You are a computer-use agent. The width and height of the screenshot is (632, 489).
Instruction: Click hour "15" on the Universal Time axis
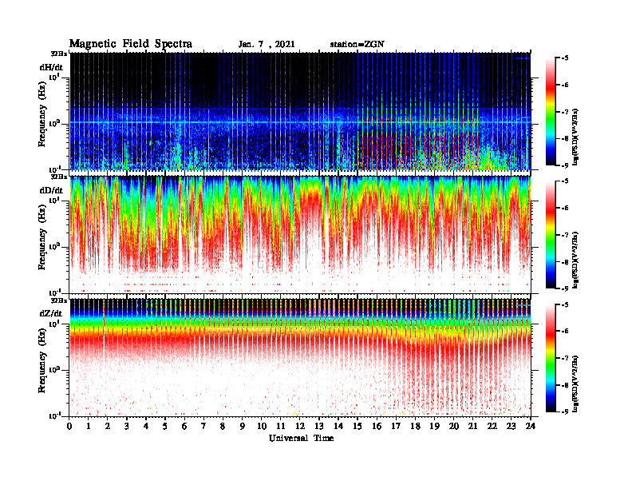tap(357, 426)
